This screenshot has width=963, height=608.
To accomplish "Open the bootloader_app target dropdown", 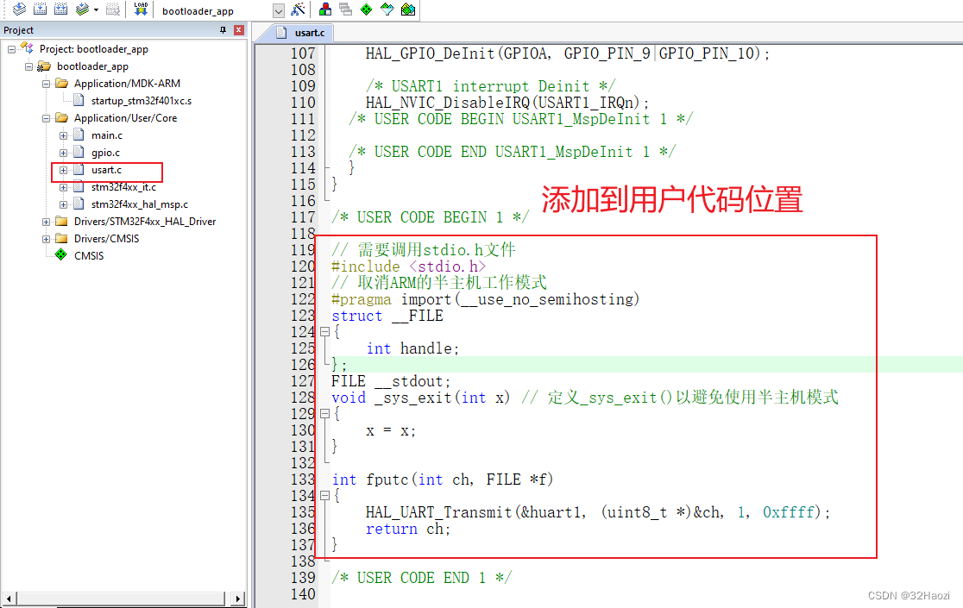I will [x=278, y=10].
